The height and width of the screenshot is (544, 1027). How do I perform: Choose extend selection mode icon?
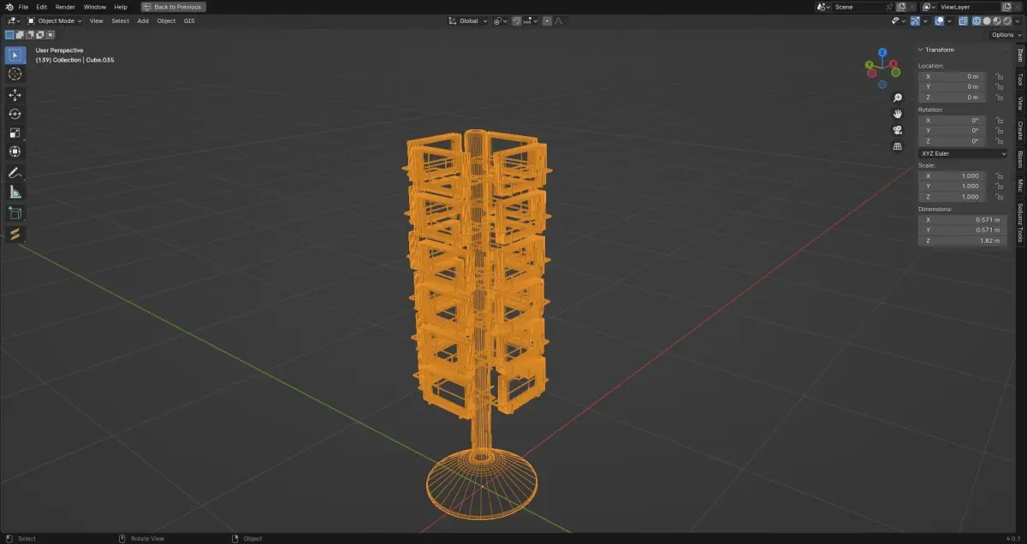[x=20, y=35]
